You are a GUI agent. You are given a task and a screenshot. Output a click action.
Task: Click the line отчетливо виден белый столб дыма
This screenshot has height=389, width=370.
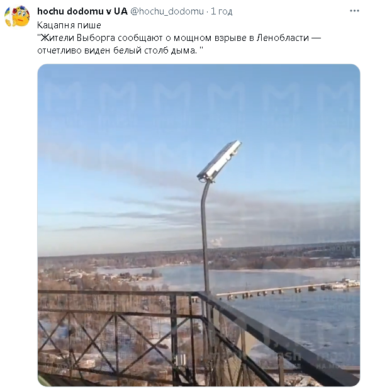tap(120, 50)
